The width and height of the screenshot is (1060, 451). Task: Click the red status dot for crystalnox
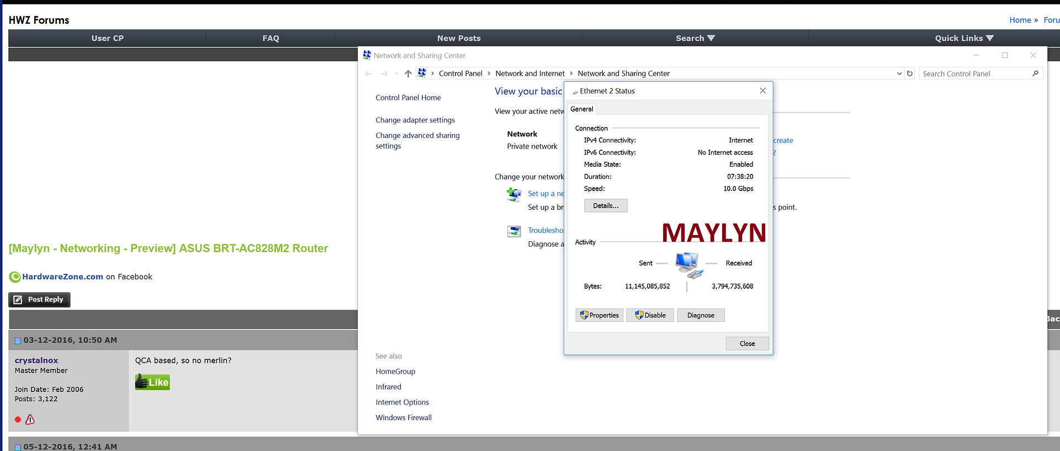point(18,420)
